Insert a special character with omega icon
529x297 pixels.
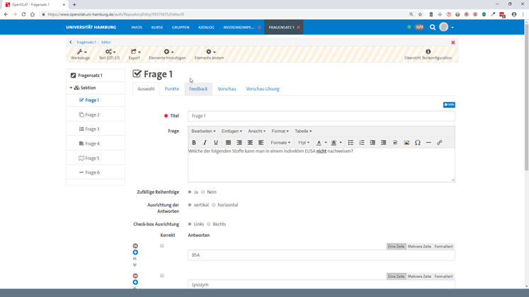coord(418,143)
